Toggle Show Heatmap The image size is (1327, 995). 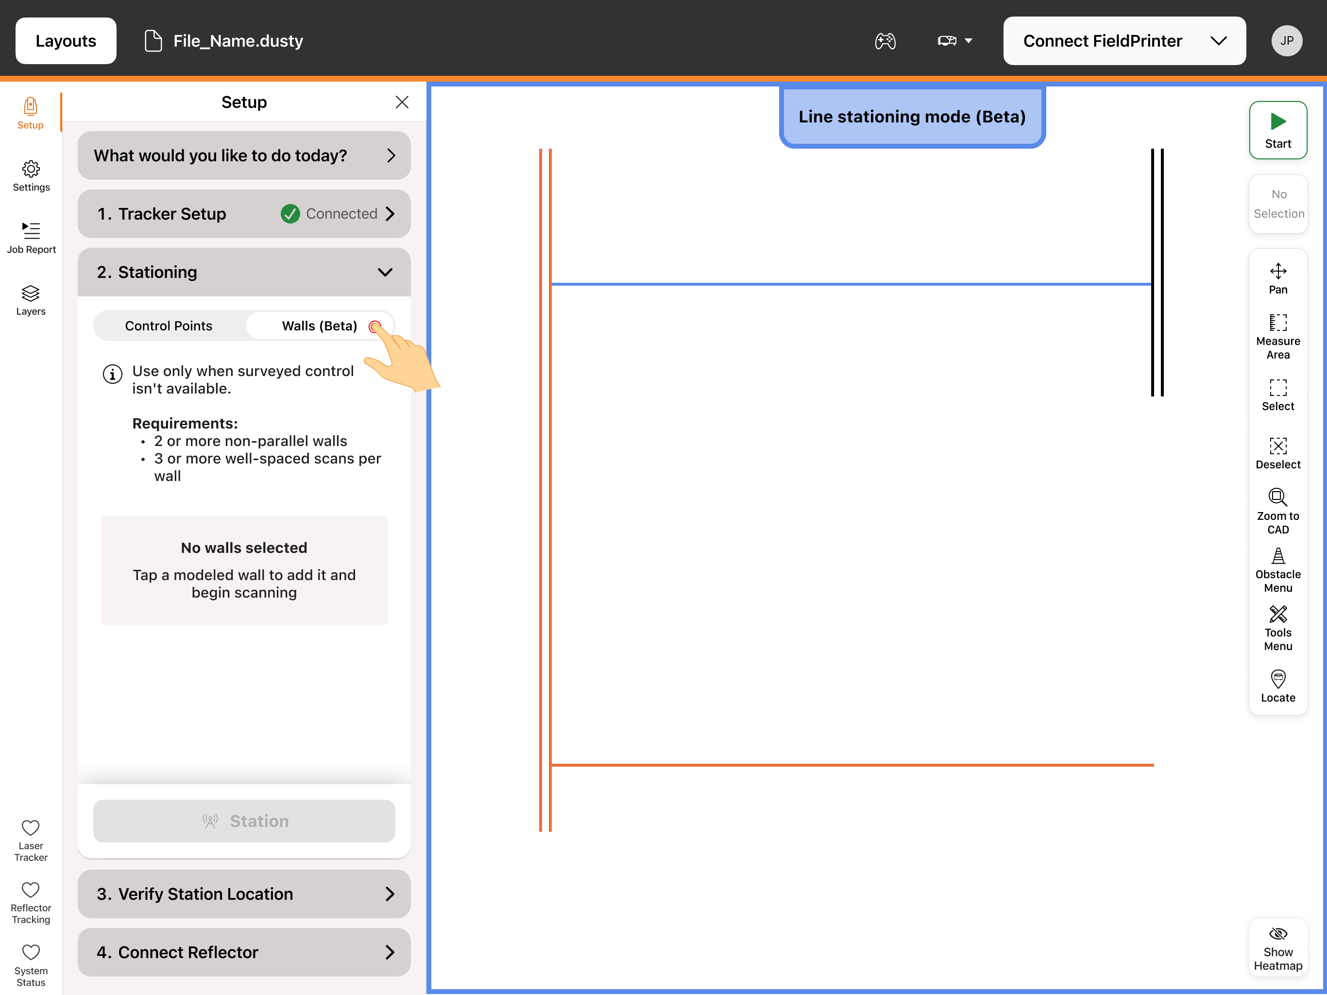click(x=1278, y=948)
